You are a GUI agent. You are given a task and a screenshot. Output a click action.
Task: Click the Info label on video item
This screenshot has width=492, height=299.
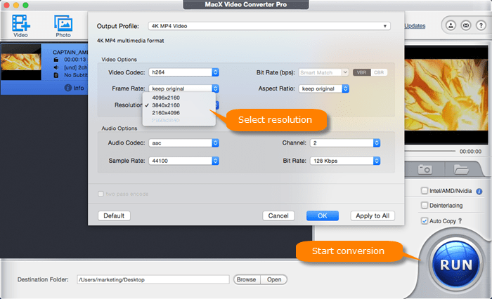pyautogui.click(x=79, y=88)
